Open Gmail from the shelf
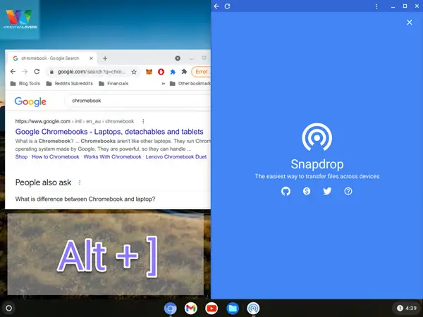Image resolution: width=423 pixels, height=317 pixels. pos(191,309)
